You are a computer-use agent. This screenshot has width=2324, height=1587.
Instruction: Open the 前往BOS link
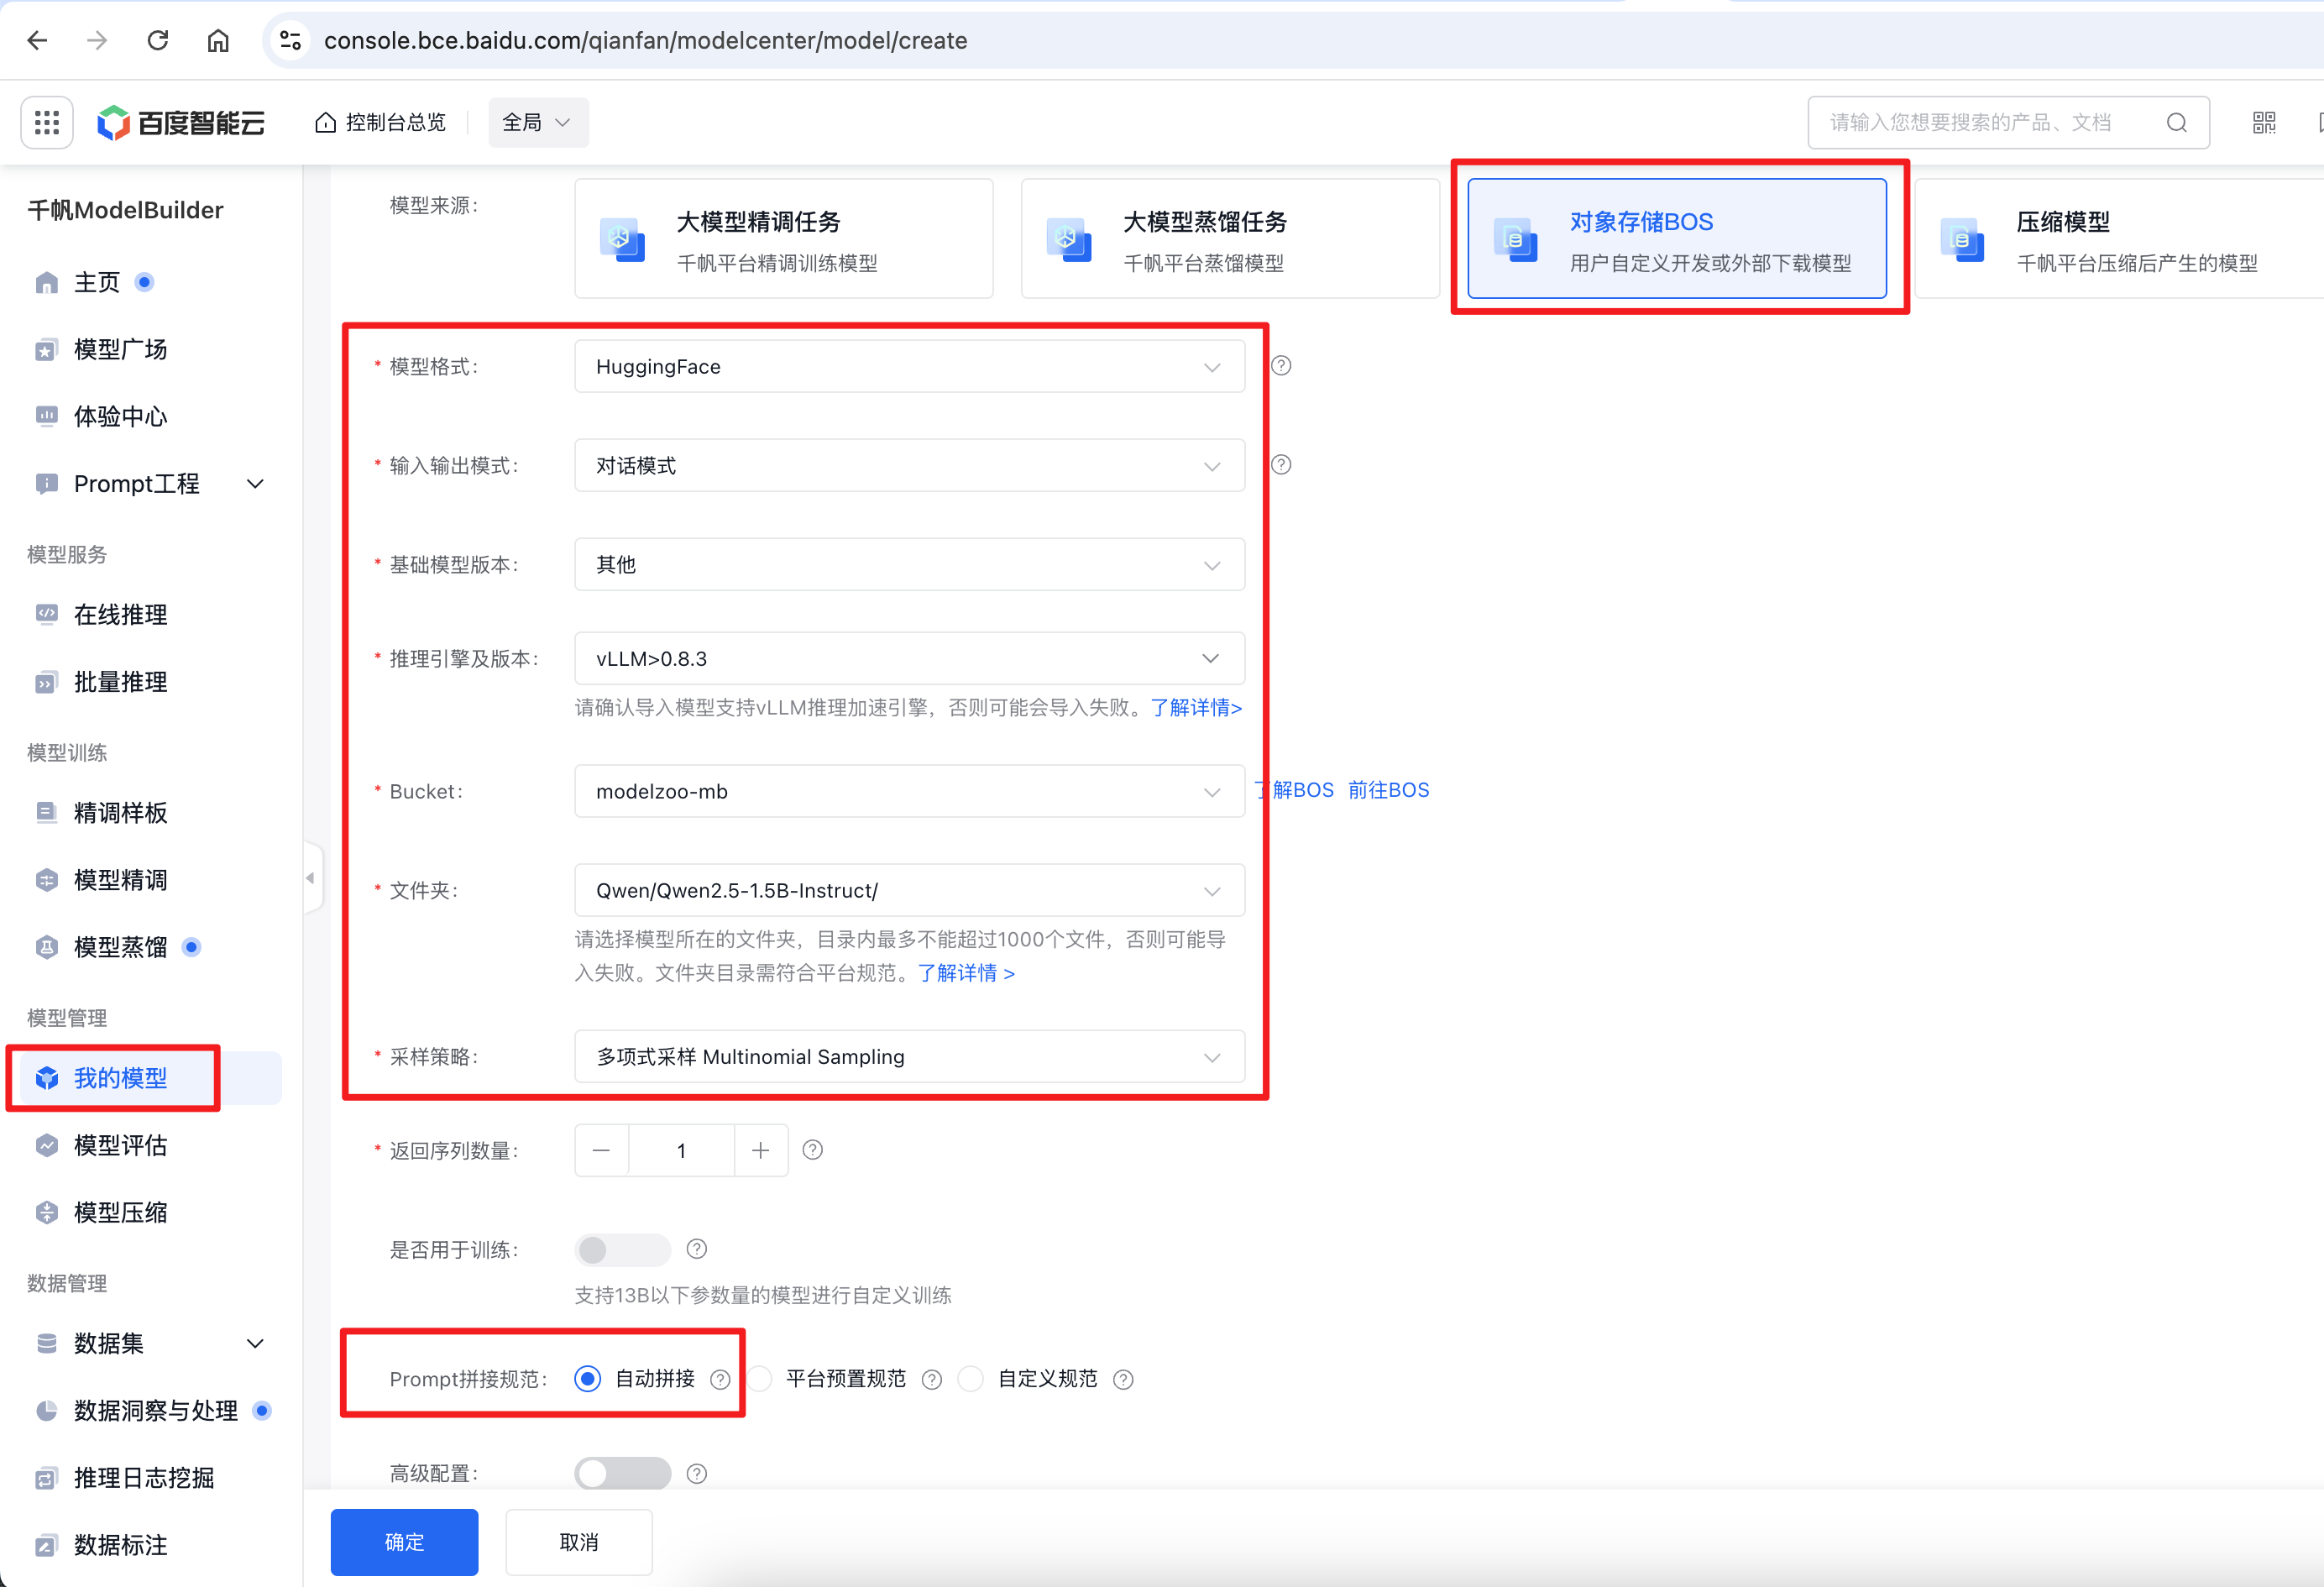[1388, 790]
